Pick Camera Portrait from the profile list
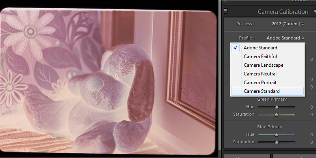The image size is (316, 158). tap(267, 83)
